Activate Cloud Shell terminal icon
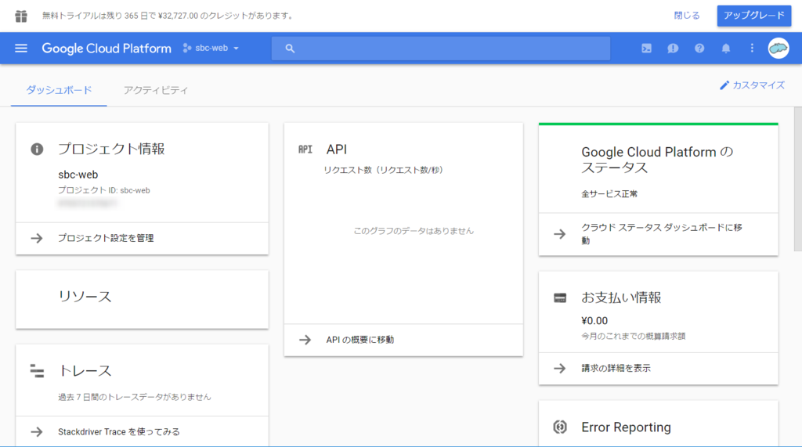Viewport: 802px width, 447px height. click(x=646, y=48)
